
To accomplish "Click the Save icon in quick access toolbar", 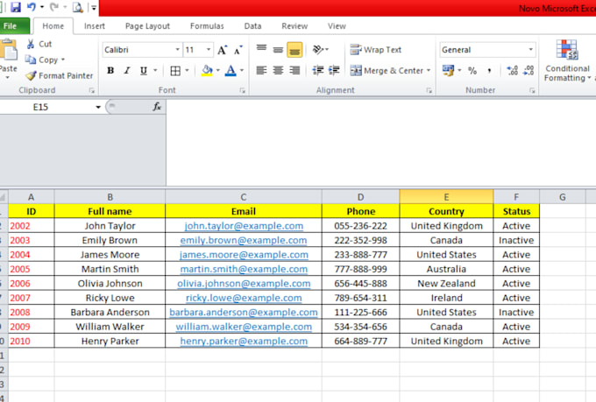I will click(16, 7).
